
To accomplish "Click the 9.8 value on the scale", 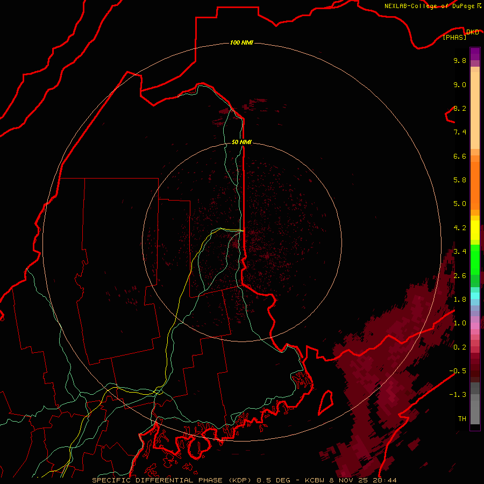I will (460, 60).
